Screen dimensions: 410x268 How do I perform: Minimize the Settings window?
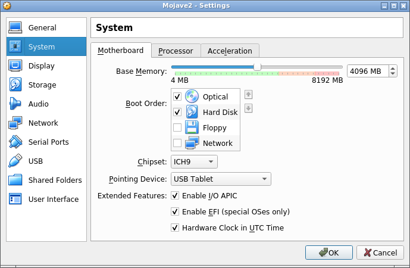tap(384, 6)
